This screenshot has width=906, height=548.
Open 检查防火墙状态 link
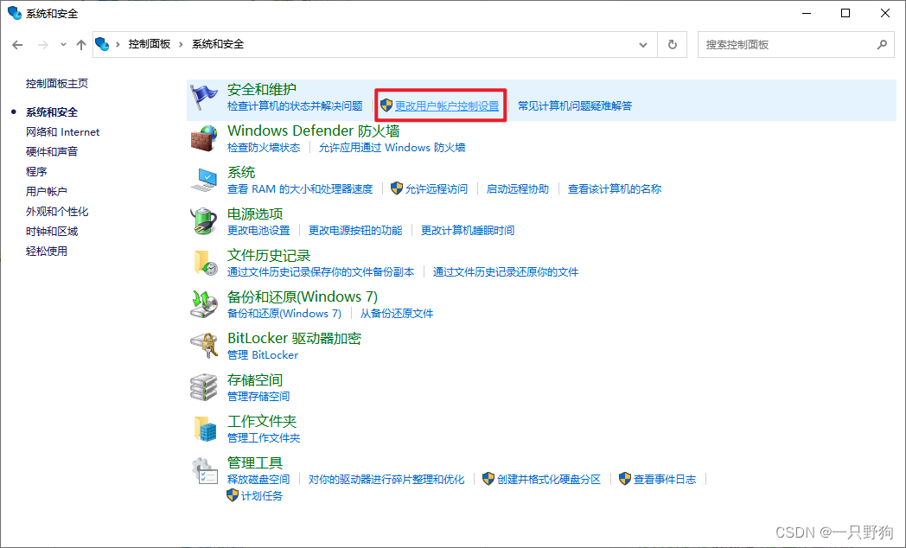tap(264, 148)
